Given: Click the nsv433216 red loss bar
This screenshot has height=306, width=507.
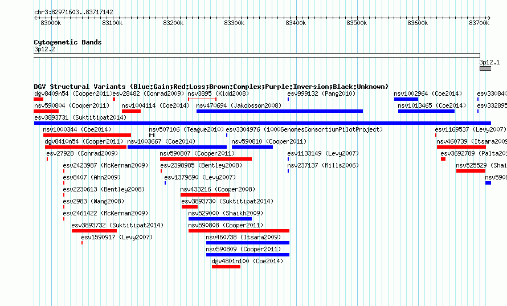Looking at the screenshot, I should (x=205, y=195).
